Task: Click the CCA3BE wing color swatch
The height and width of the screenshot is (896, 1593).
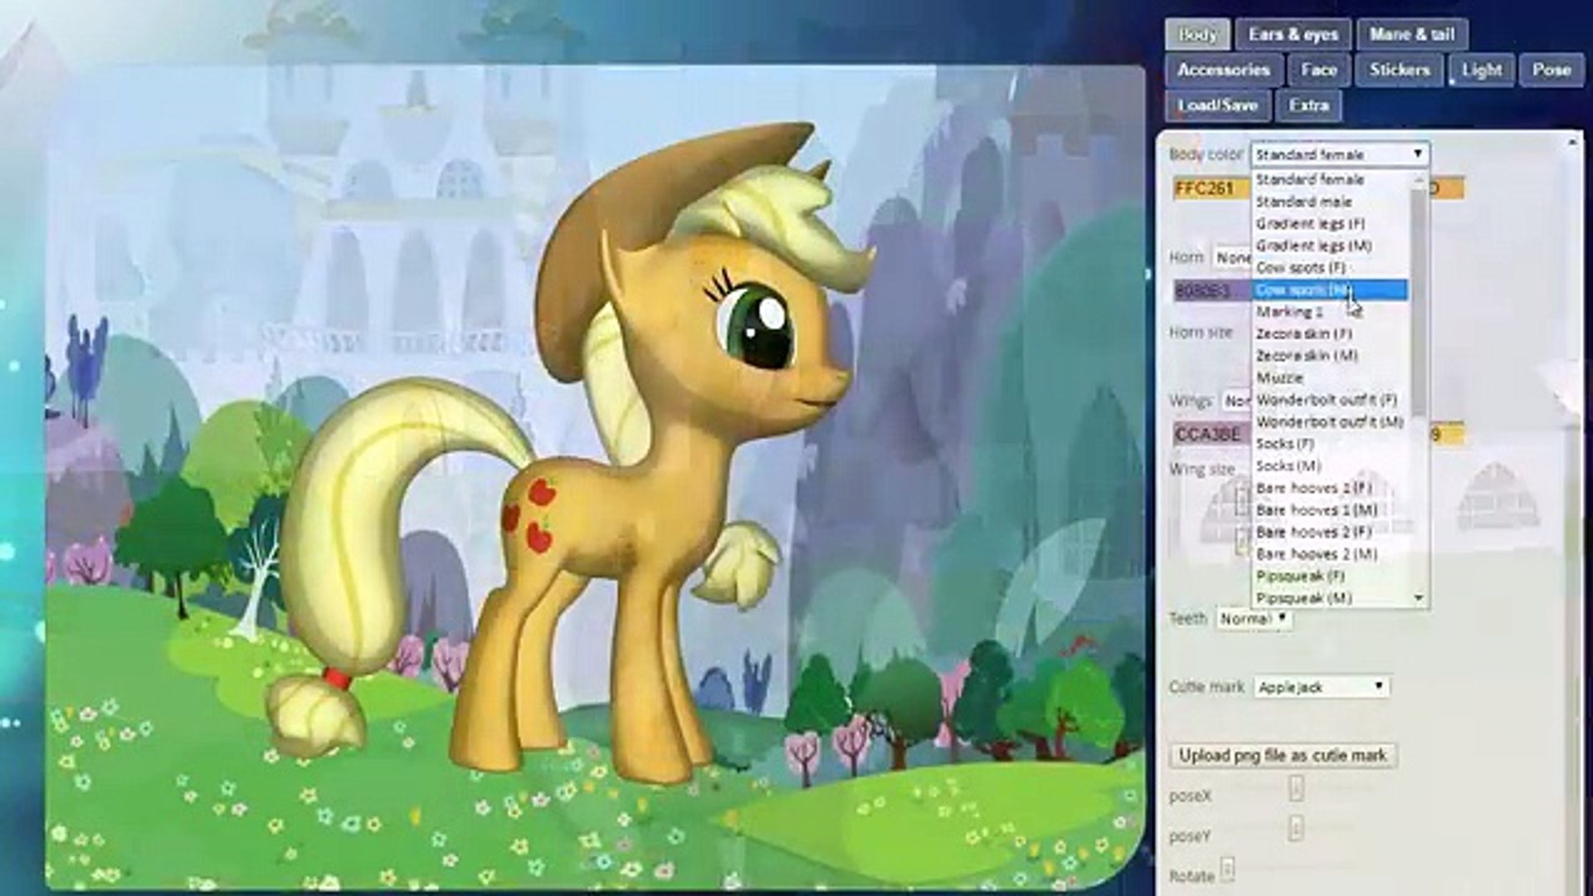Action: pos(1209,435)
